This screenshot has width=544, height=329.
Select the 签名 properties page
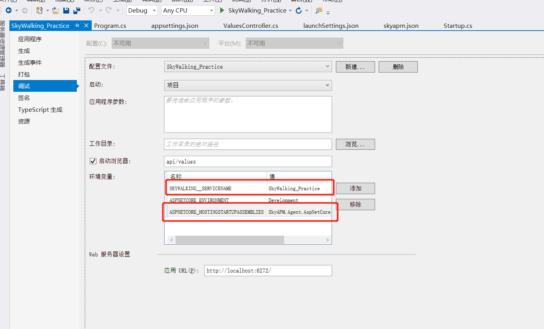pos(45,98)
